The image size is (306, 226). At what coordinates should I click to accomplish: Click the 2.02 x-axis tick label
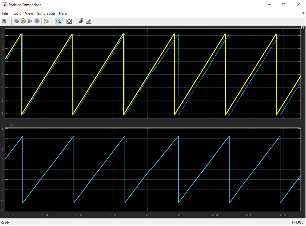click(x=181, y=215)
